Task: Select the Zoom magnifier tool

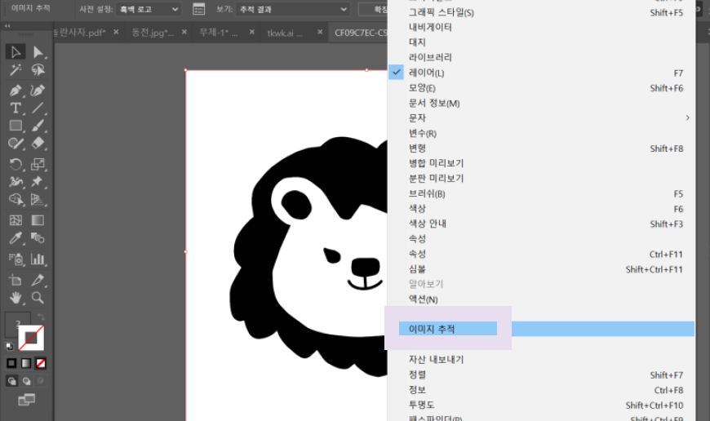Action: (x=38, y=298)
